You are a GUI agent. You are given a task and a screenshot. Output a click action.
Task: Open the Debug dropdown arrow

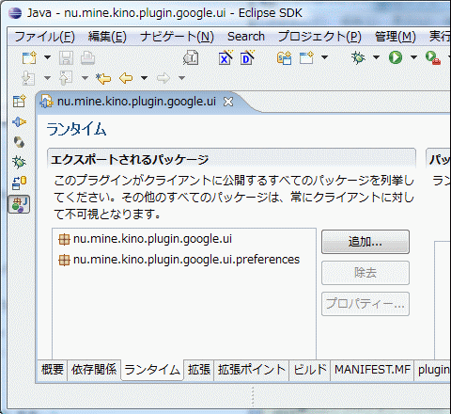(x=376, y=57)
